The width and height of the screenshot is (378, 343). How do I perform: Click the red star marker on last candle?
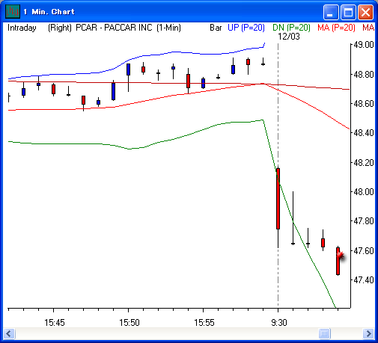[x=341, y=256]
